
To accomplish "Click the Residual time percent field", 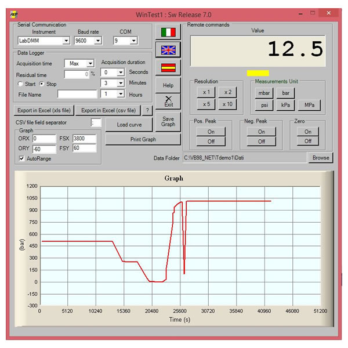I will pos(77,74).
